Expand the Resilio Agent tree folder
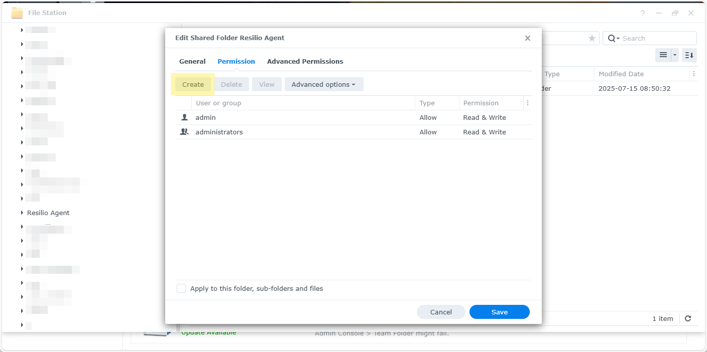This screenshot has width=707, height=352. [x=22, y=213]
